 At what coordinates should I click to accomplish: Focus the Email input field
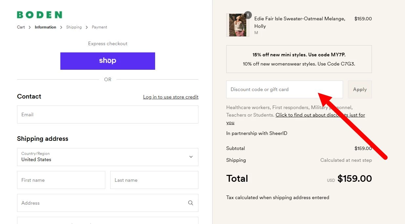[108, 115]
